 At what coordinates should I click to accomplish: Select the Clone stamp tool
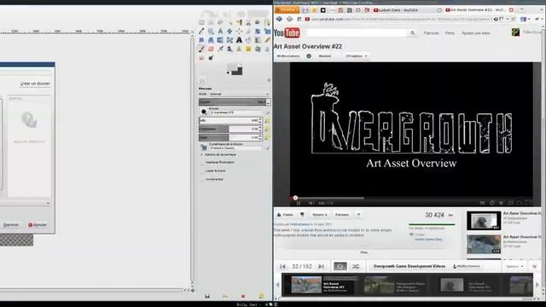click(x=239, y=49)
